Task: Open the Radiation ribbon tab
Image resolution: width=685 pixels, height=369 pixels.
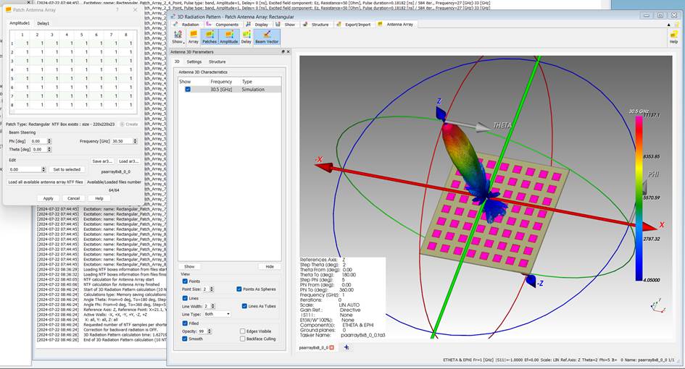Action: click(186, 25)
